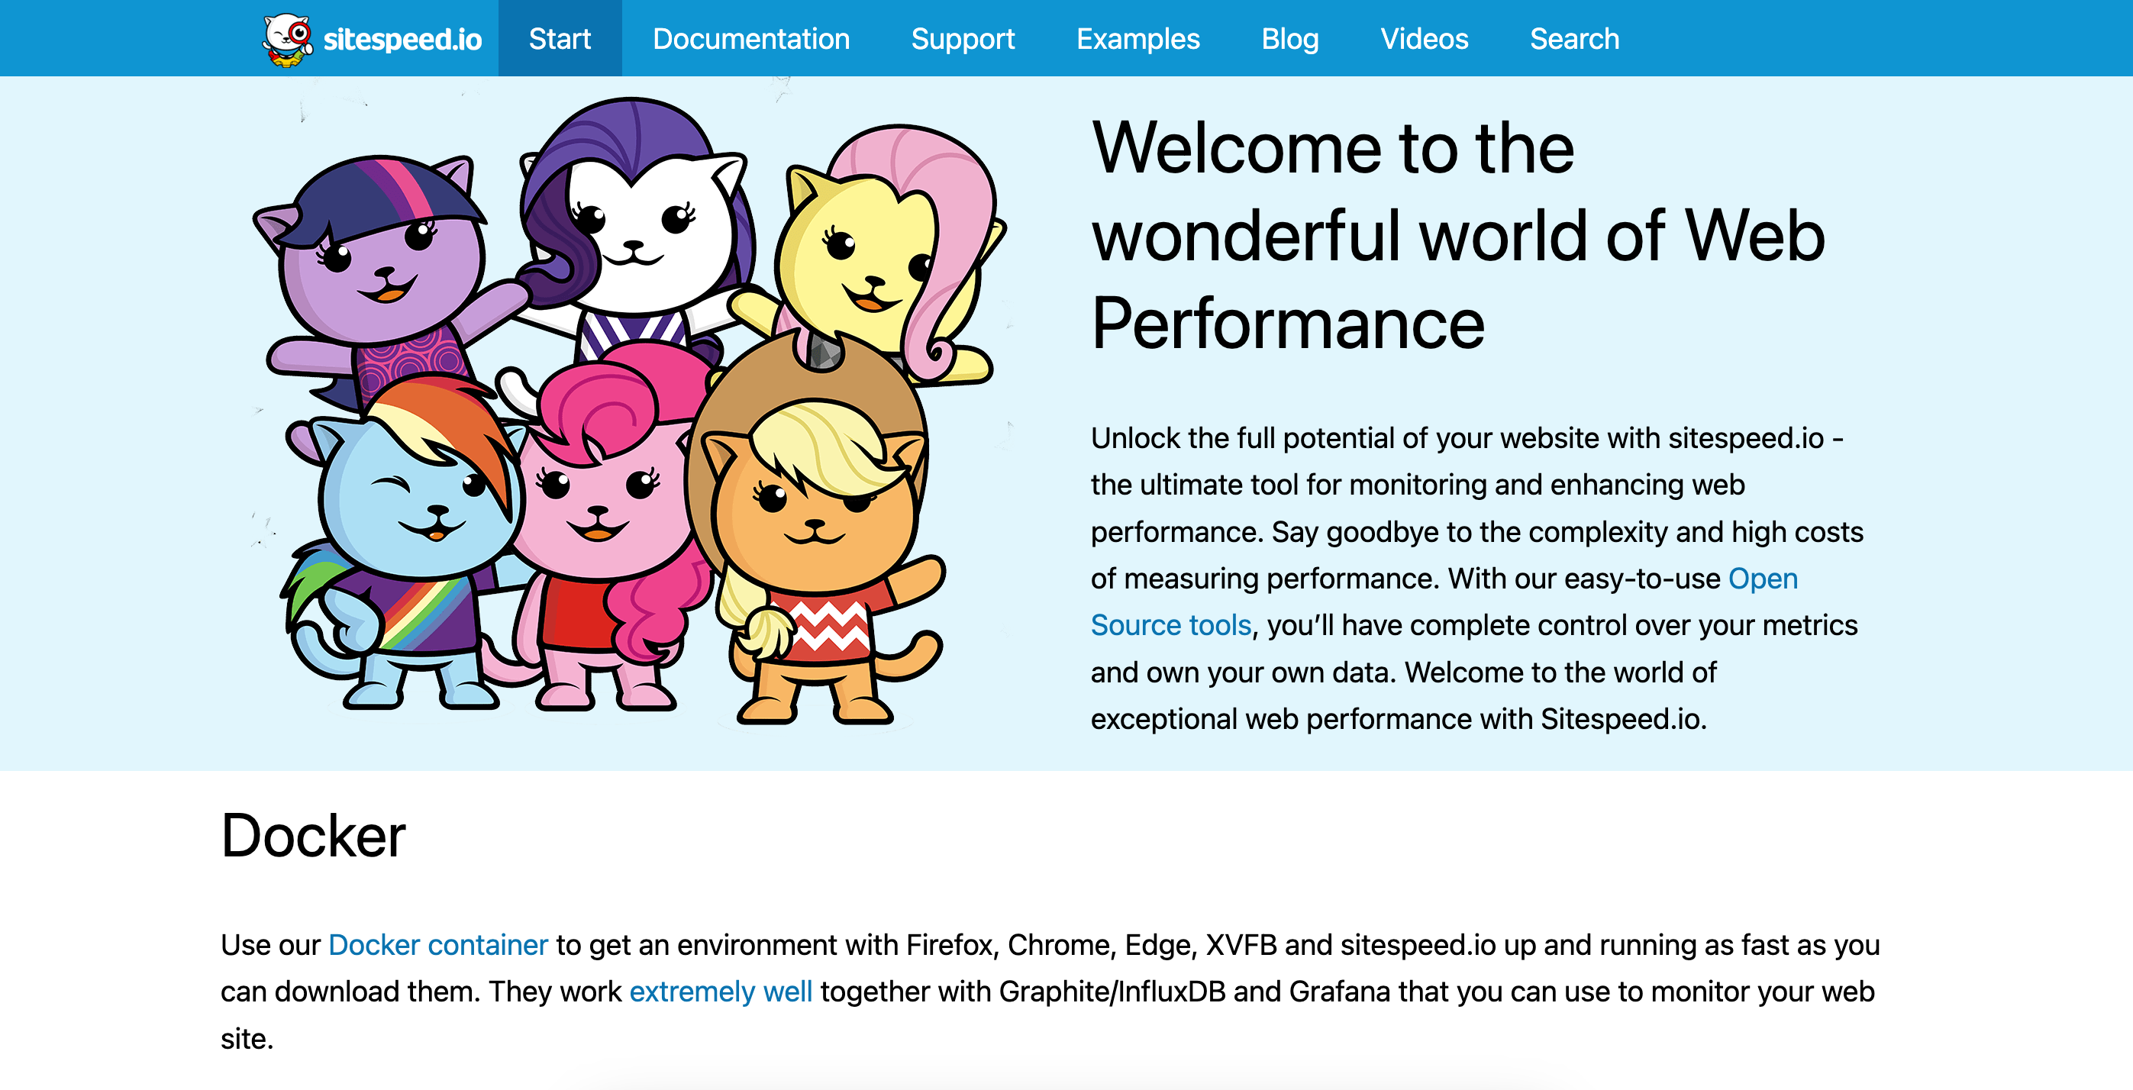This screenshot has width=2133, height=1090.
Task: Select the Blog menu item
Action: point(1289,37)
